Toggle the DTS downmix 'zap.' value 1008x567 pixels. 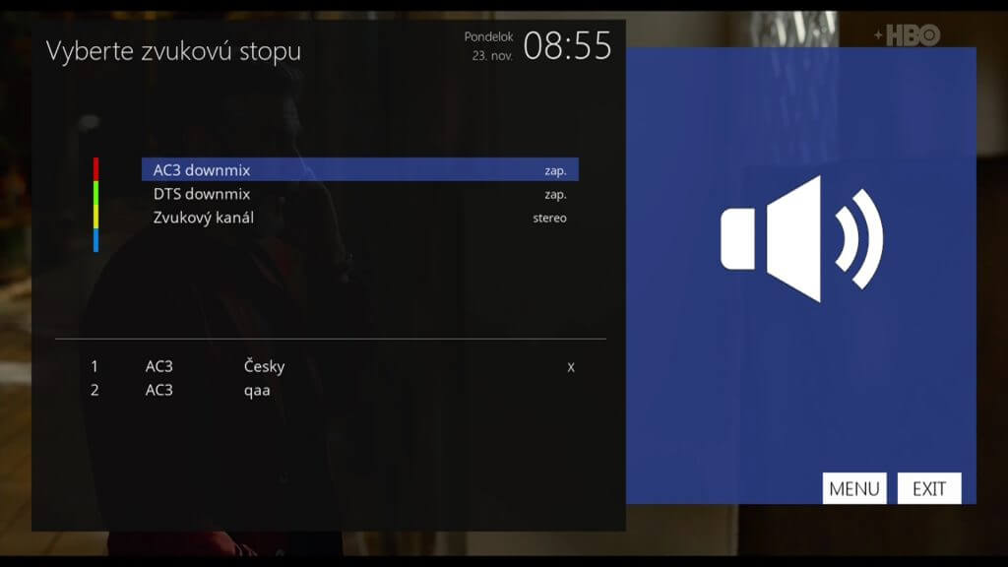pyautogui.click(x=555, y=194)
